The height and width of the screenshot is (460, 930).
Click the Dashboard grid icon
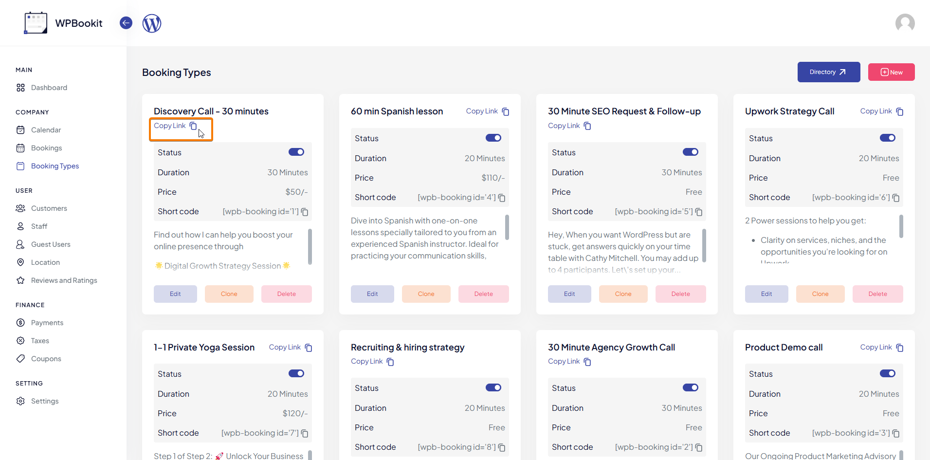pos(20,88)
